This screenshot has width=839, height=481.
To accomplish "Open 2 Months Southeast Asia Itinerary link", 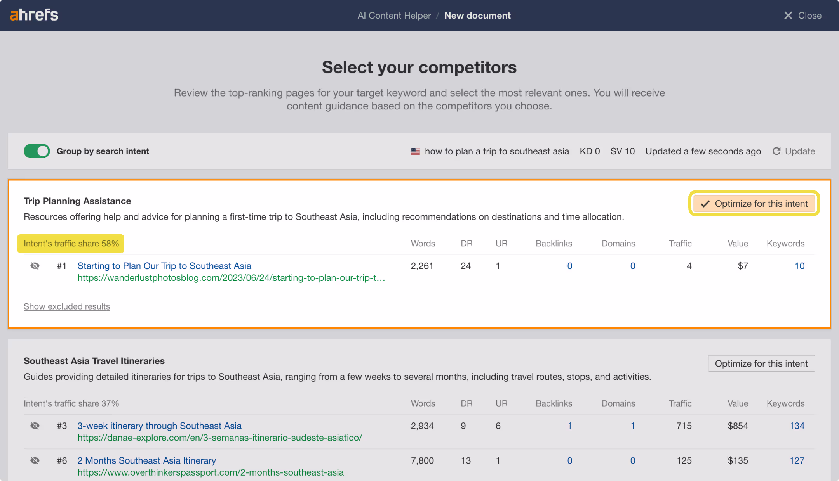I will pos(146,460).
